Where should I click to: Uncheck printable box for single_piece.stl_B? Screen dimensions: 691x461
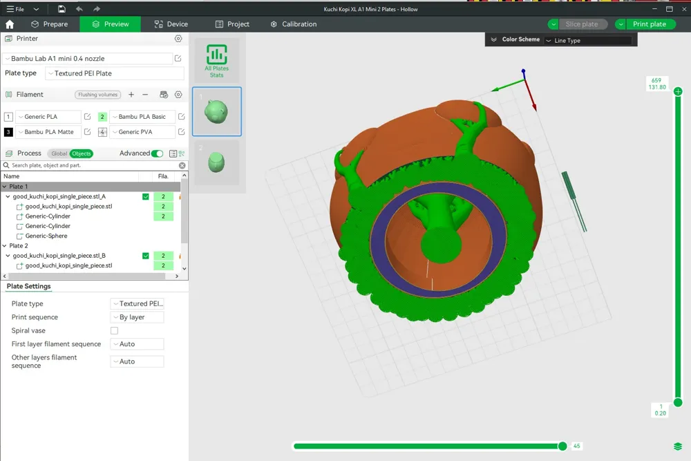pos(145,256)
